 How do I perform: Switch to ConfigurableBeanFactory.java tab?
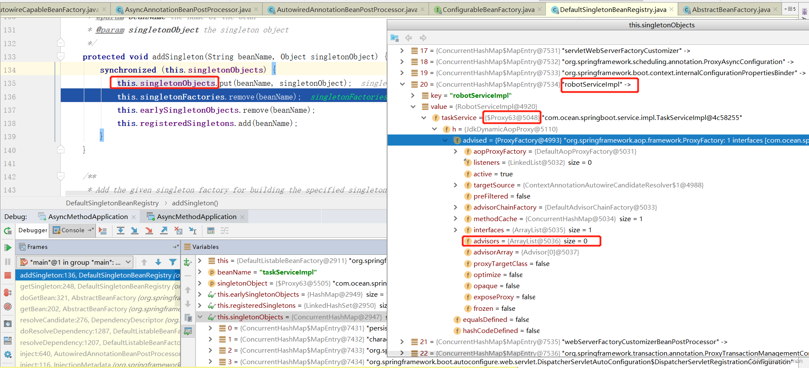click(488, 9)
